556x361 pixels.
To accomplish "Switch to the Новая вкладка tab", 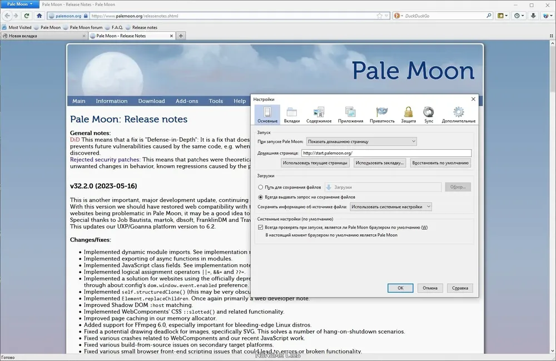I will tap(42, 36).
